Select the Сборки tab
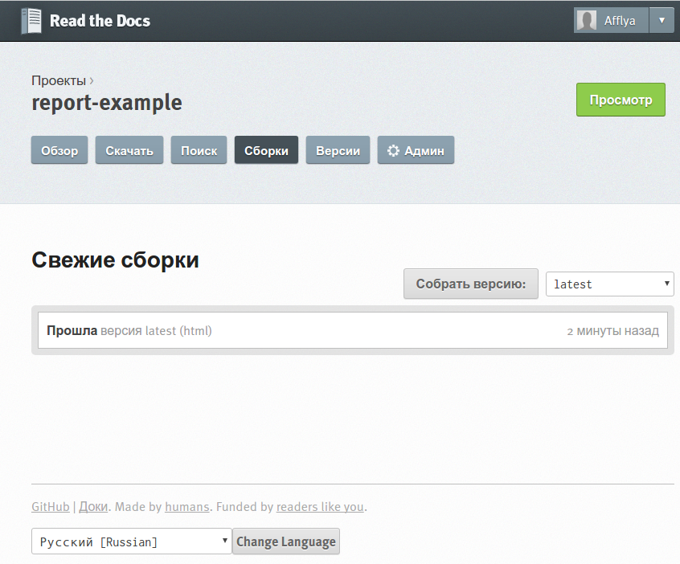This screenshot has width=680, height=564. click(266, 150)
